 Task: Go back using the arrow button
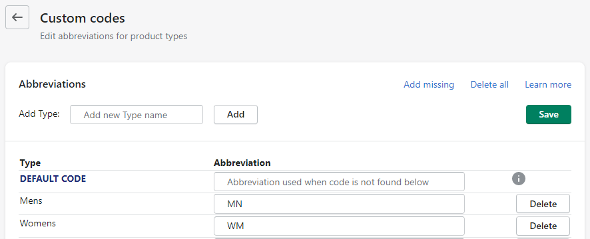tap(17, 17)
